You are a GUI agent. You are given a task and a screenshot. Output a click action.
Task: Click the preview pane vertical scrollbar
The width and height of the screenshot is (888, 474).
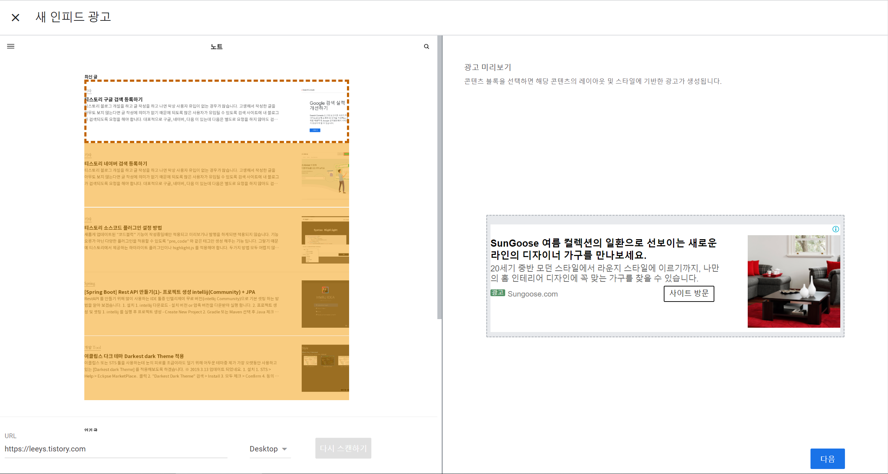(x=440, y=177)
